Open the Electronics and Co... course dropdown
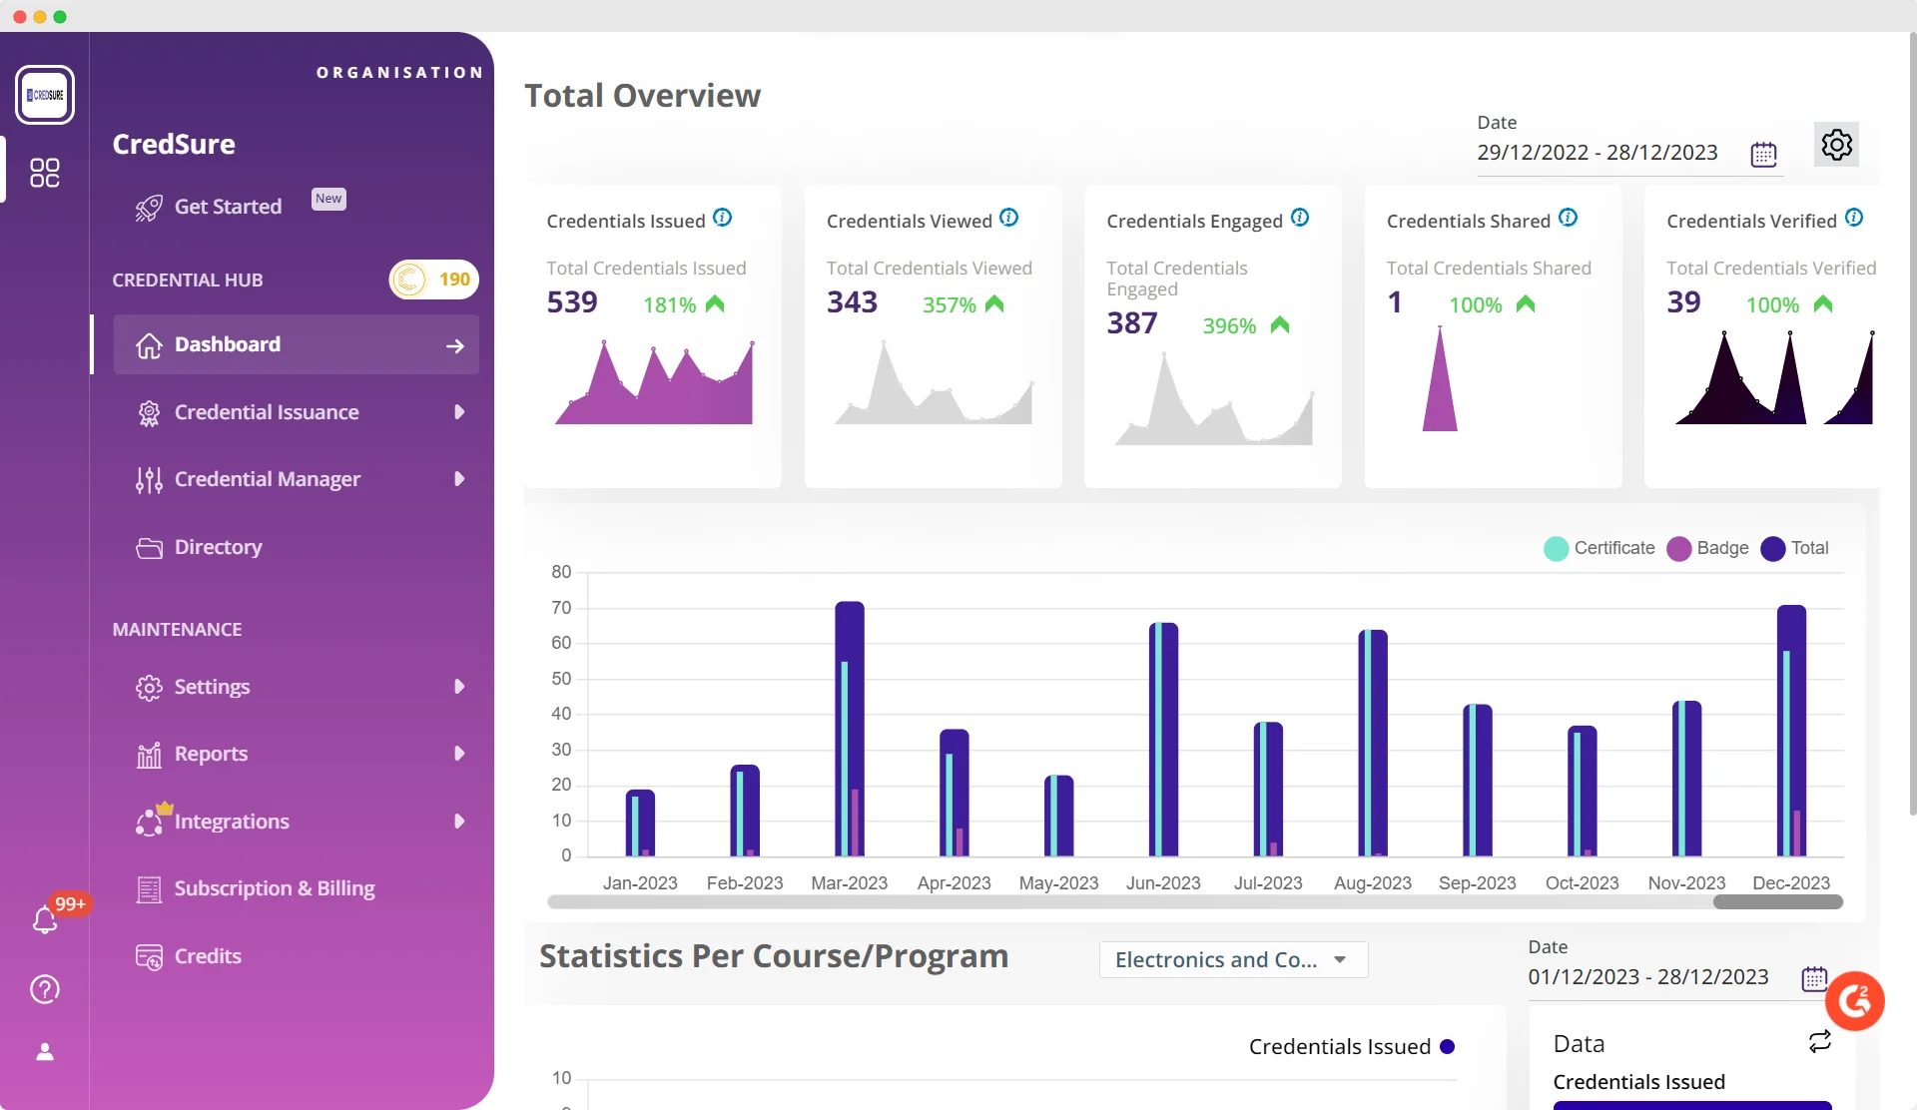This screenshot has width=1917, height=1110. click(1233, 959)
